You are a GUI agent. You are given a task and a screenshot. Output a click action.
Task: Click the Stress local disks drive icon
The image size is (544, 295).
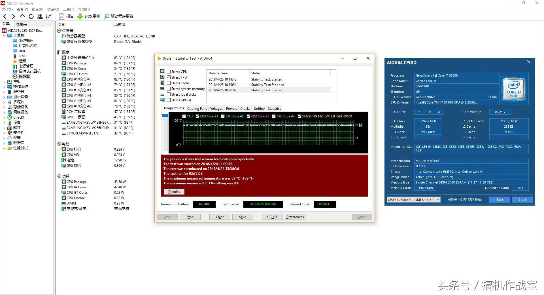click(x=162, y=94)
